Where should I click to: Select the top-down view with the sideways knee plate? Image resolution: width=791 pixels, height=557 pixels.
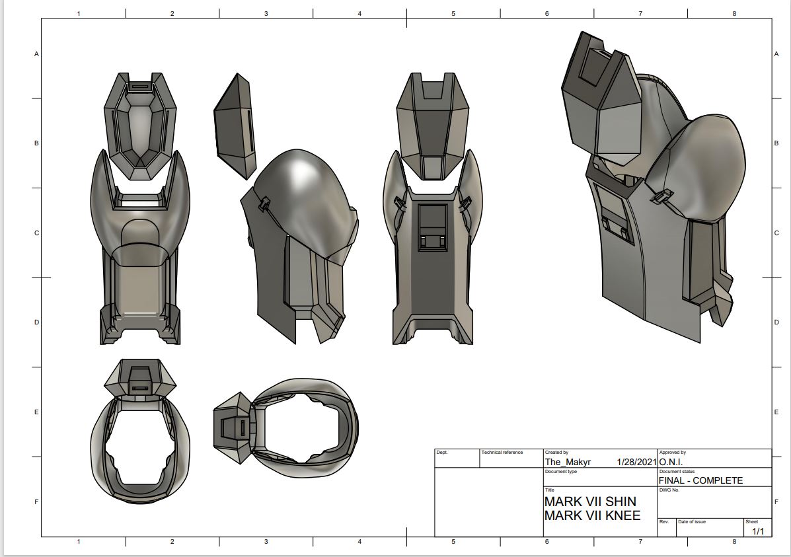coord(286,427)
